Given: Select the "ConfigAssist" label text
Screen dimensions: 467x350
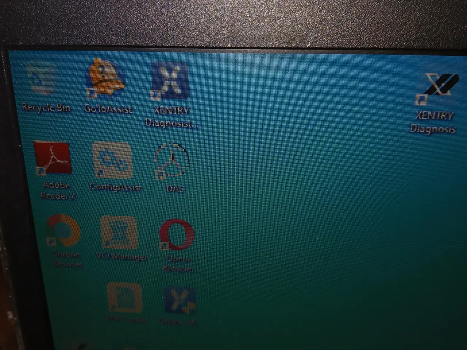Looking at the screenshot, I should coord(116,187).
